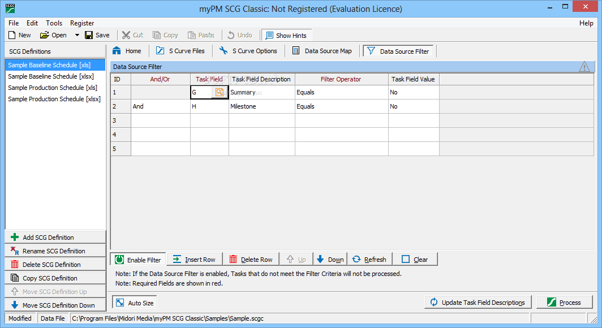Save the file using the Save icon
The image size is (602, 328).
[89, 35]
